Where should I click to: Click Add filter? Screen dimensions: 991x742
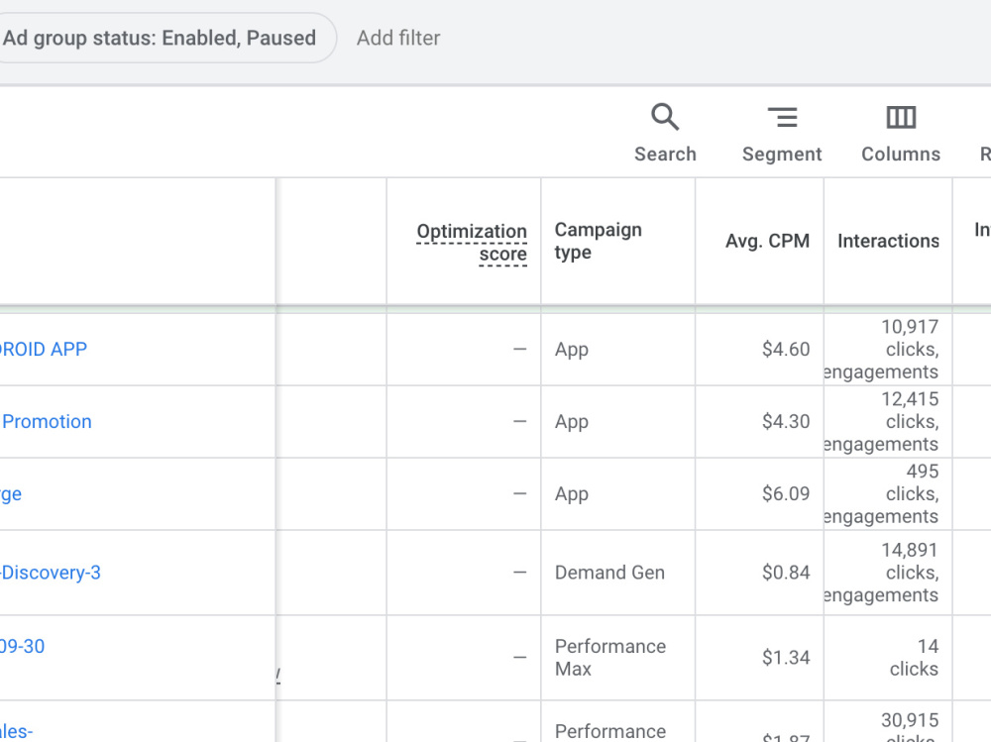click(398, 38)
